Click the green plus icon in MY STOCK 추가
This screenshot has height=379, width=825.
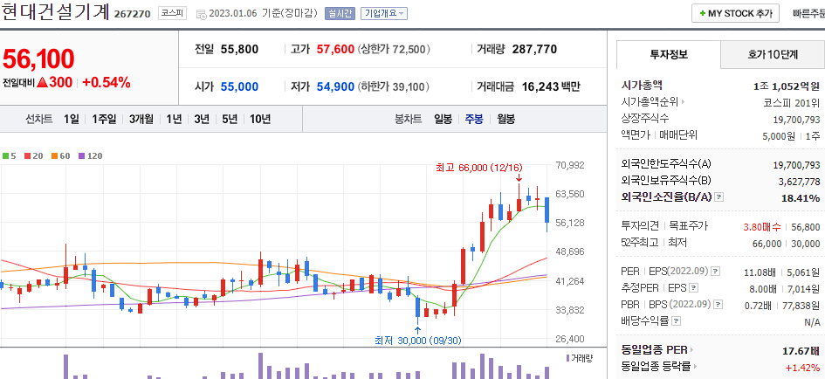[x=703, y=14]
